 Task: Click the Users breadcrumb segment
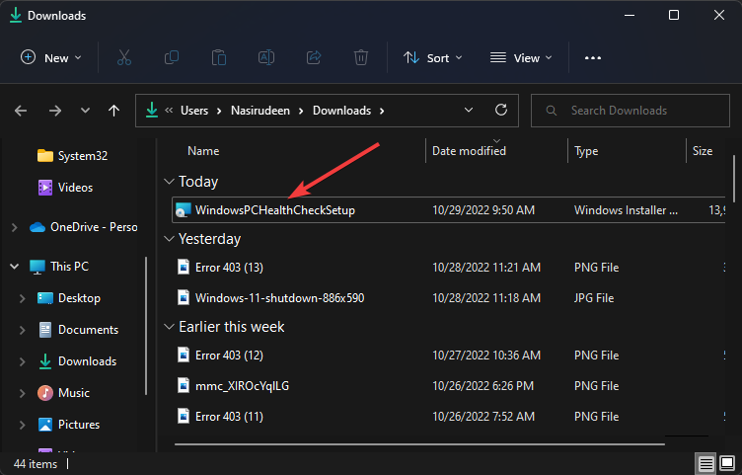pos(194,111)
